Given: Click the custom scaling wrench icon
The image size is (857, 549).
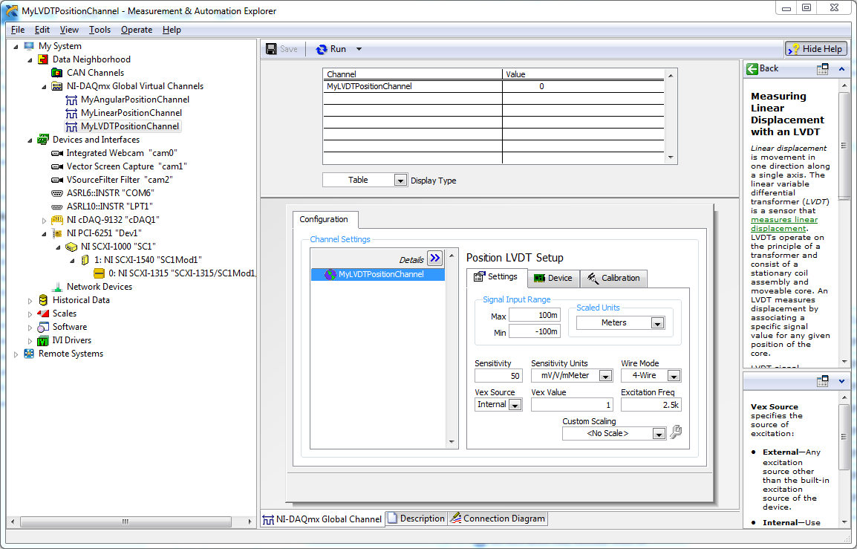Looking at the screenshot, I should (x=676, y=432).
